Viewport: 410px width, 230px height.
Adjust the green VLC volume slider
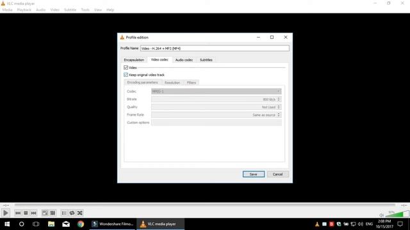click(x=397, y=214)
